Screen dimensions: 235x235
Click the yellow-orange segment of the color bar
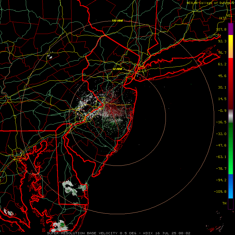[231, 46]
